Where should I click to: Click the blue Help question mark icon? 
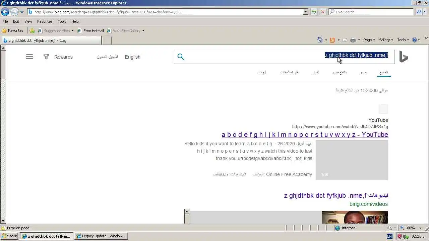coord(415,40)
